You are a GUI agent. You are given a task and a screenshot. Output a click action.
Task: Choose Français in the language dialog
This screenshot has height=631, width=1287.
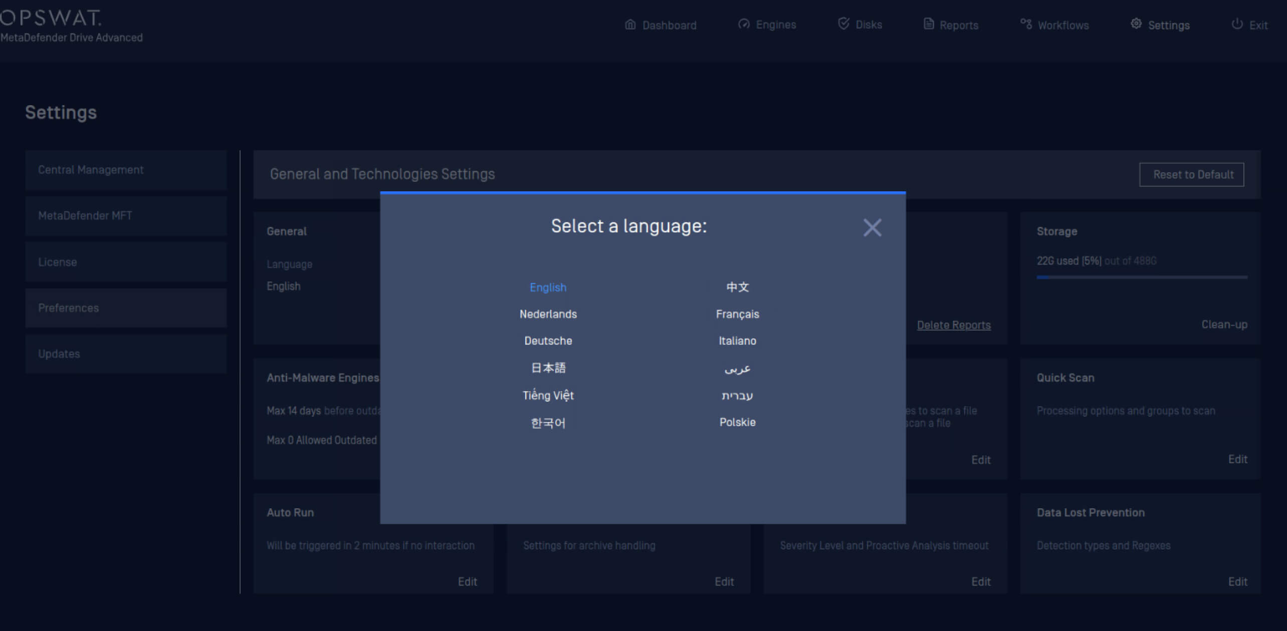[737, 314]
